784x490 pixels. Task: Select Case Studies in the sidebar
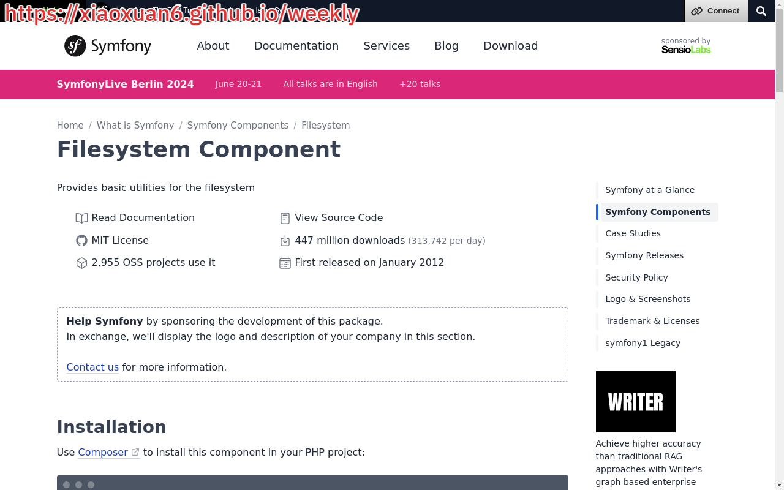tap(633, 233)
